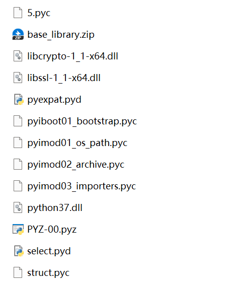Select the struct.pyc file name

click(x=48, y=273)
